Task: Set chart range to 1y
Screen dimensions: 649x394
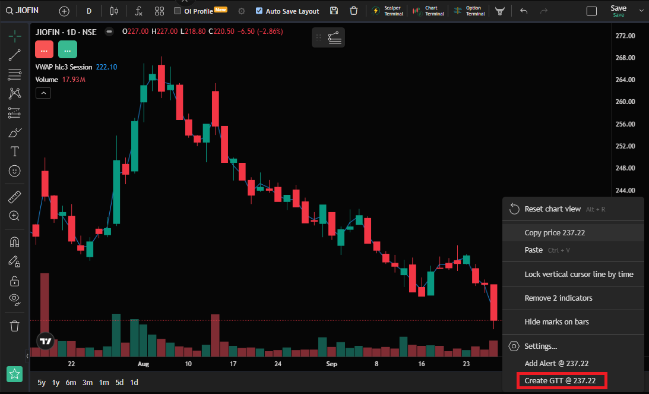Action: [56, 382]
